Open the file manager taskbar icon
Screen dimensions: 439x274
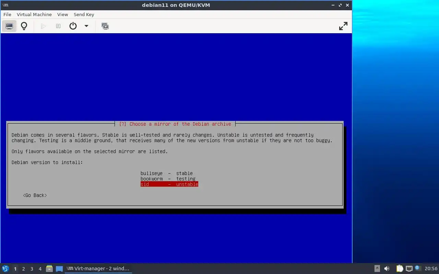coord(49,269)
